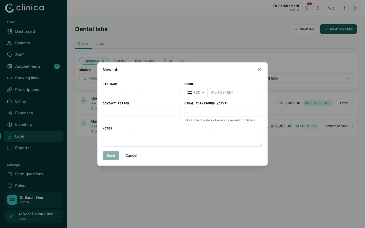Click the New lab case button
Image resolution: width=365 pixels, height=228 pixels.
(x=338, y=29)
